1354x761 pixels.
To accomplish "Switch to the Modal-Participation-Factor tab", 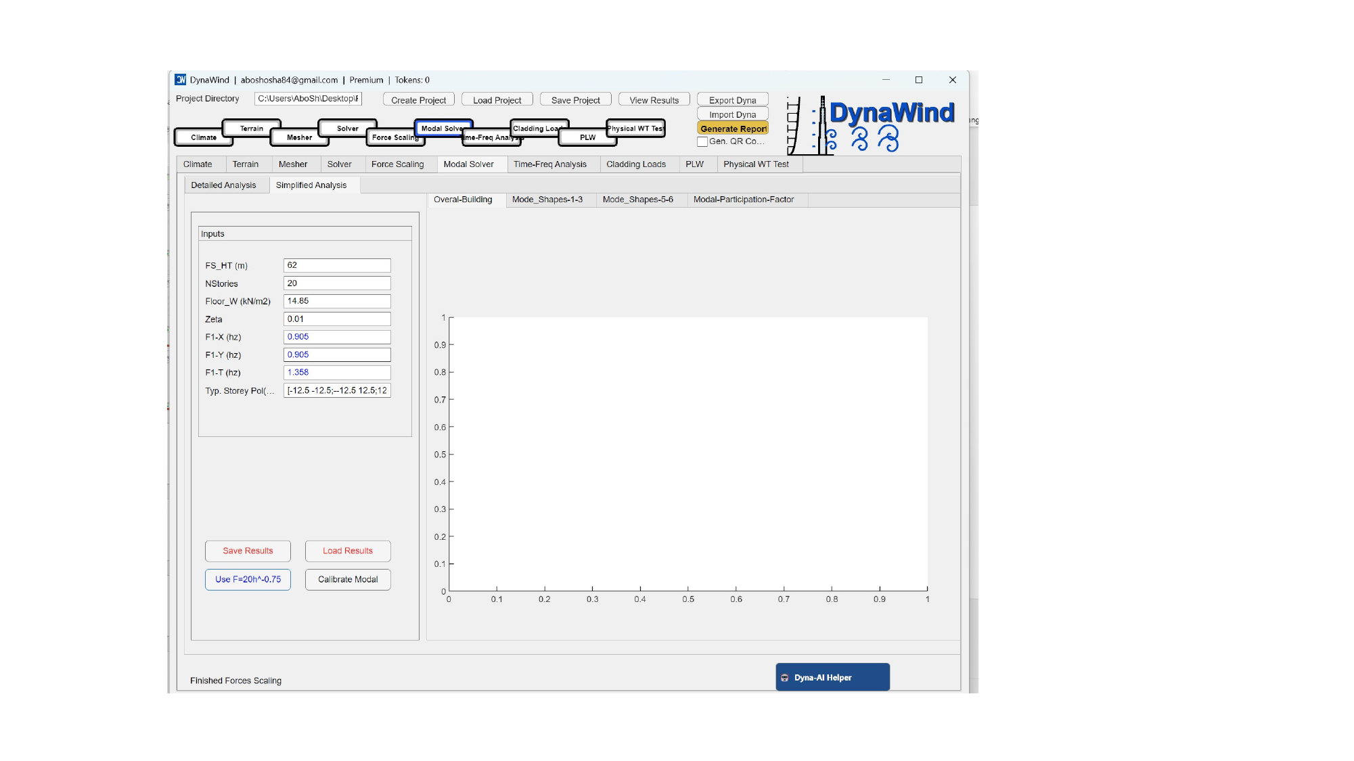I will pos(743,200).
